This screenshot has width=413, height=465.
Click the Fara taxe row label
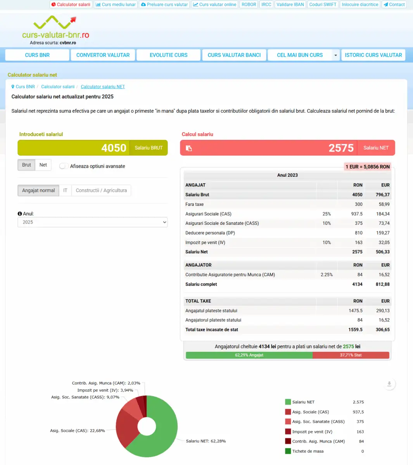pyautogui.click(x=194, y=205)
